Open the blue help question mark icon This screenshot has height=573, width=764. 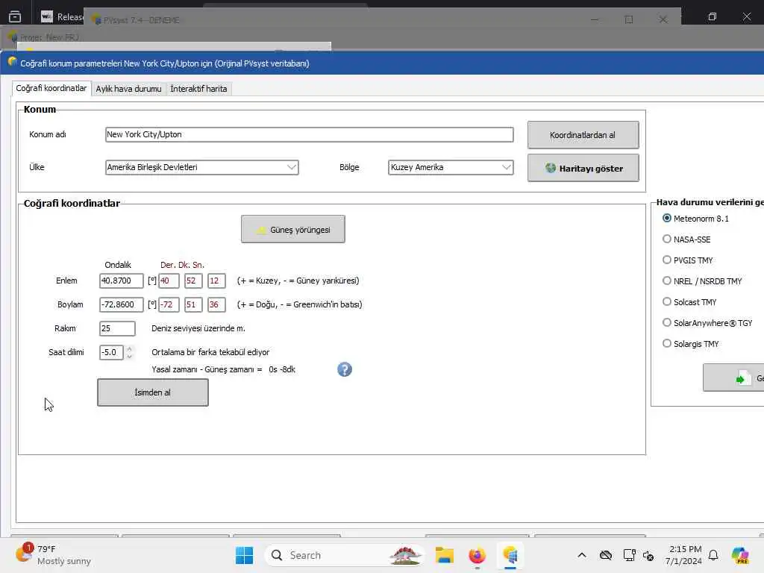(x=345, y=369)
